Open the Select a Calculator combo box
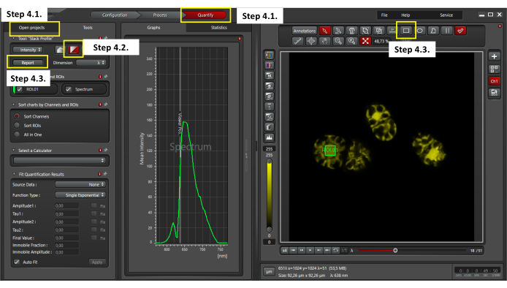This screenshot has width=507, height=288. (59, 160)
